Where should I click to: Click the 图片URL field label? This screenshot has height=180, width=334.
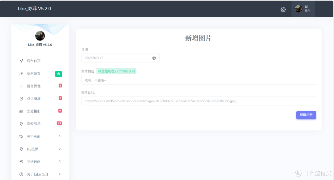click(88, 93)
